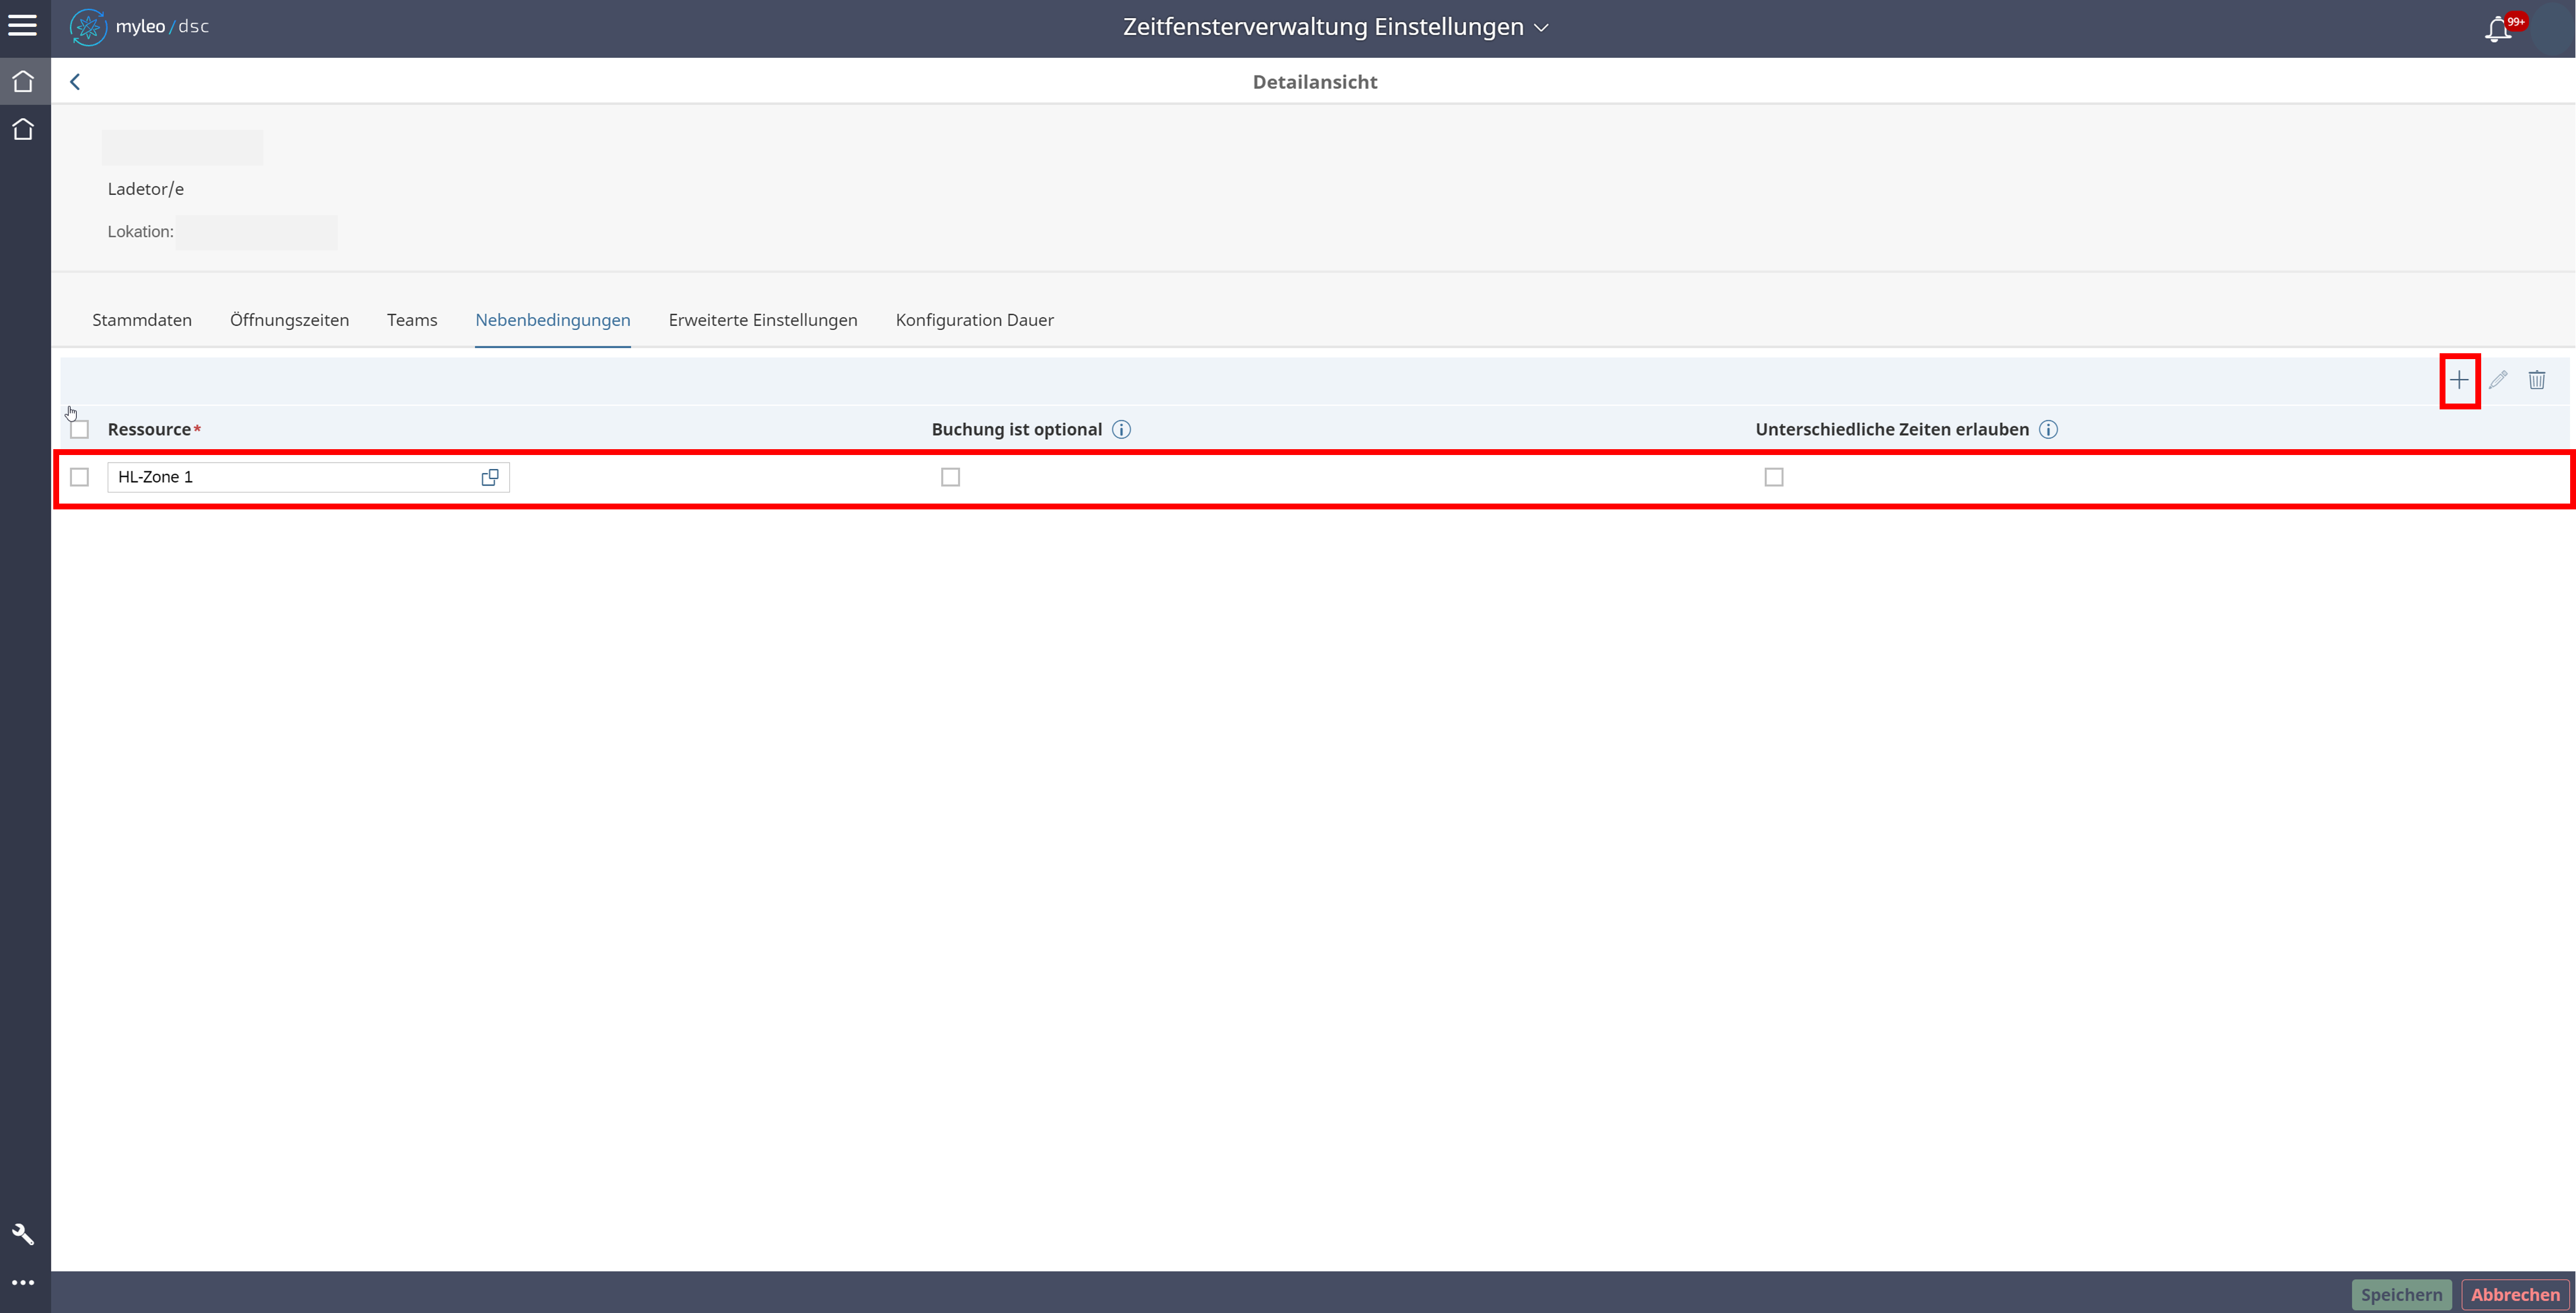
Task: Expand the Zeitfensterverwaltung Einstellungen title dropdown
Action: (1540, 28)
